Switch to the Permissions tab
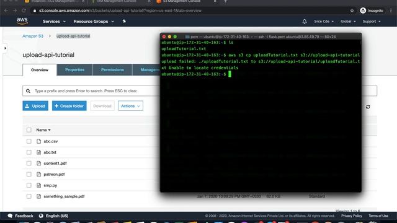 click(x=112, y=70)
